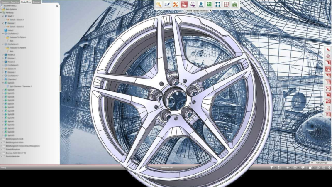Select the crossed wrench and screwdriver tool
This screenshot has height=187, width=332.
pyautogui.click(x=176, y=5)
